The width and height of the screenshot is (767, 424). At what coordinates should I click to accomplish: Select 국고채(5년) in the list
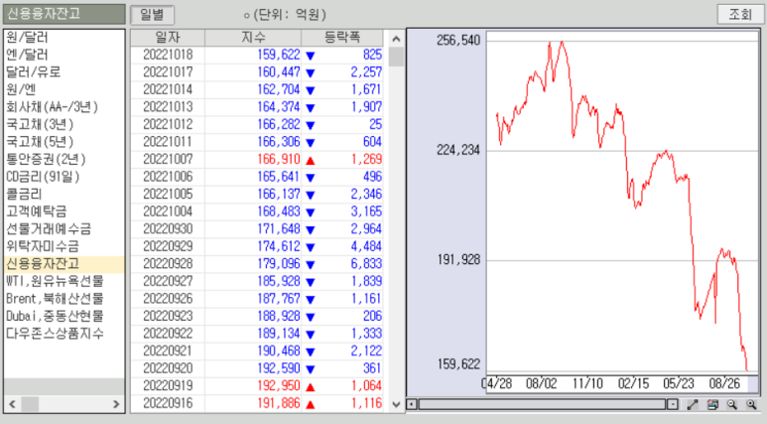pos(64,142)
